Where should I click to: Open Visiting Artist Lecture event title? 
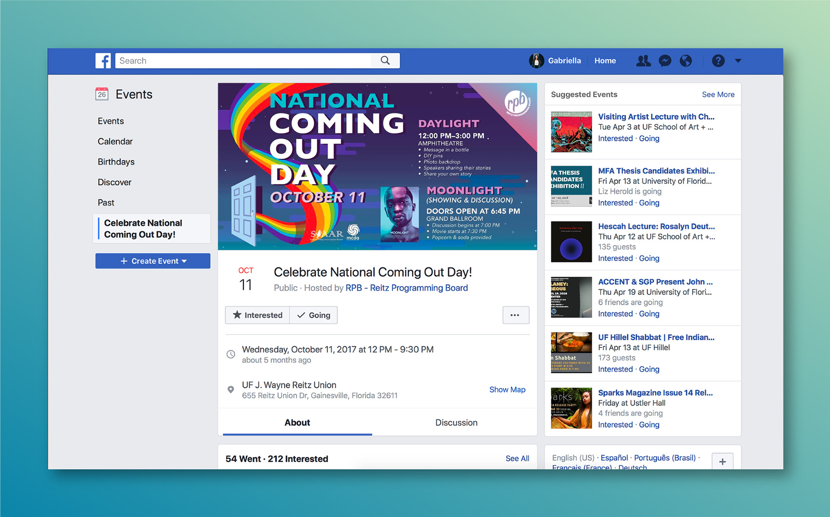[656, 117]
